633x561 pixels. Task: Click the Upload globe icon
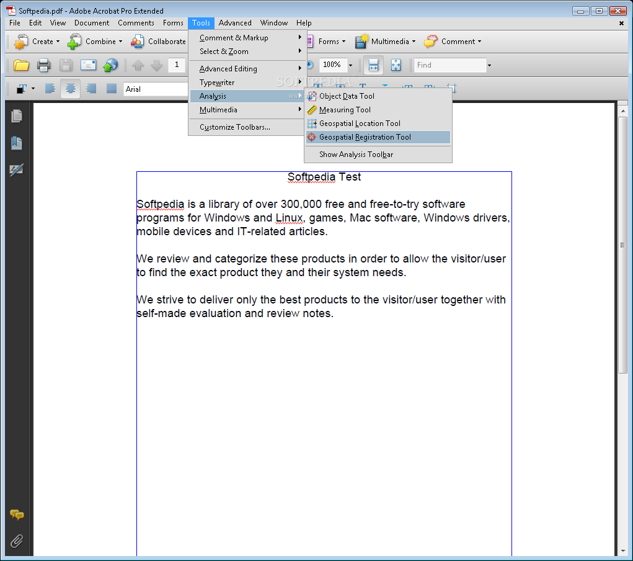point(110,65)
